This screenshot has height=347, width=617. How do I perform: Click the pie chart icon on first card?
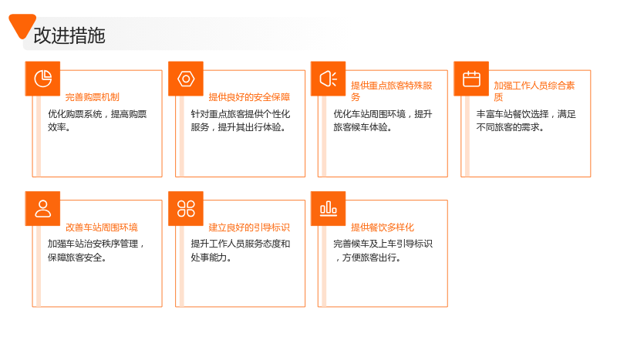(x=42, y=79)
